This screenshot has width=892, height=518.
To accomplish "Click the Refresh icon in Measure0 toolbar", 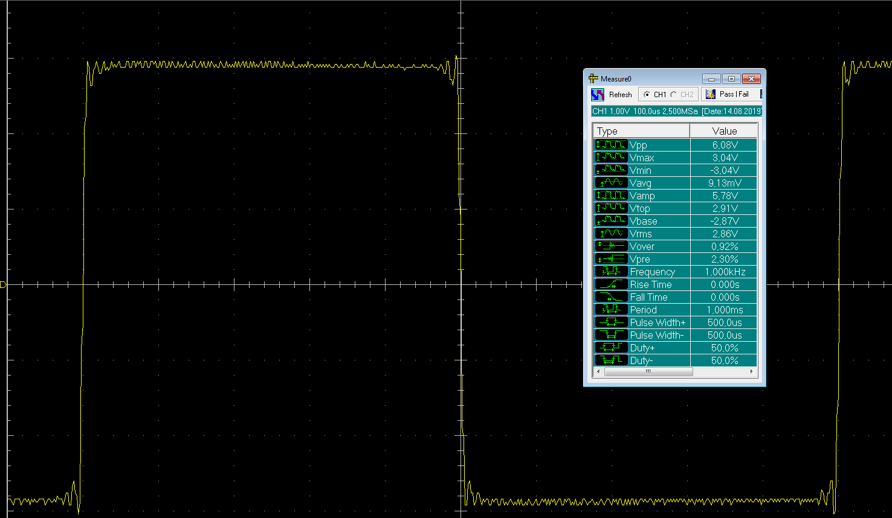I will pos(598,95).
